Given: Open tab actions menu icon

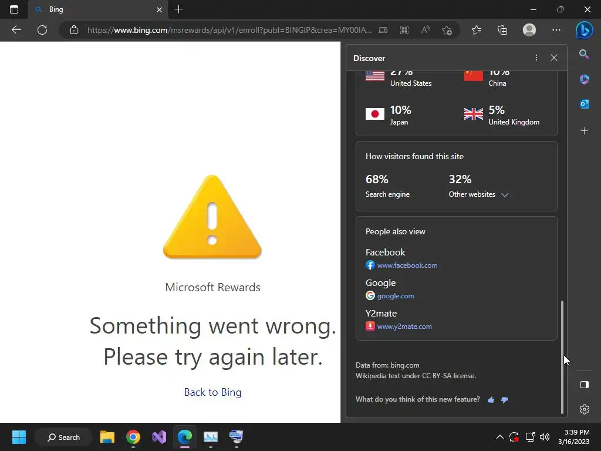Looking at the screenshot, I should tap(14, 9).
